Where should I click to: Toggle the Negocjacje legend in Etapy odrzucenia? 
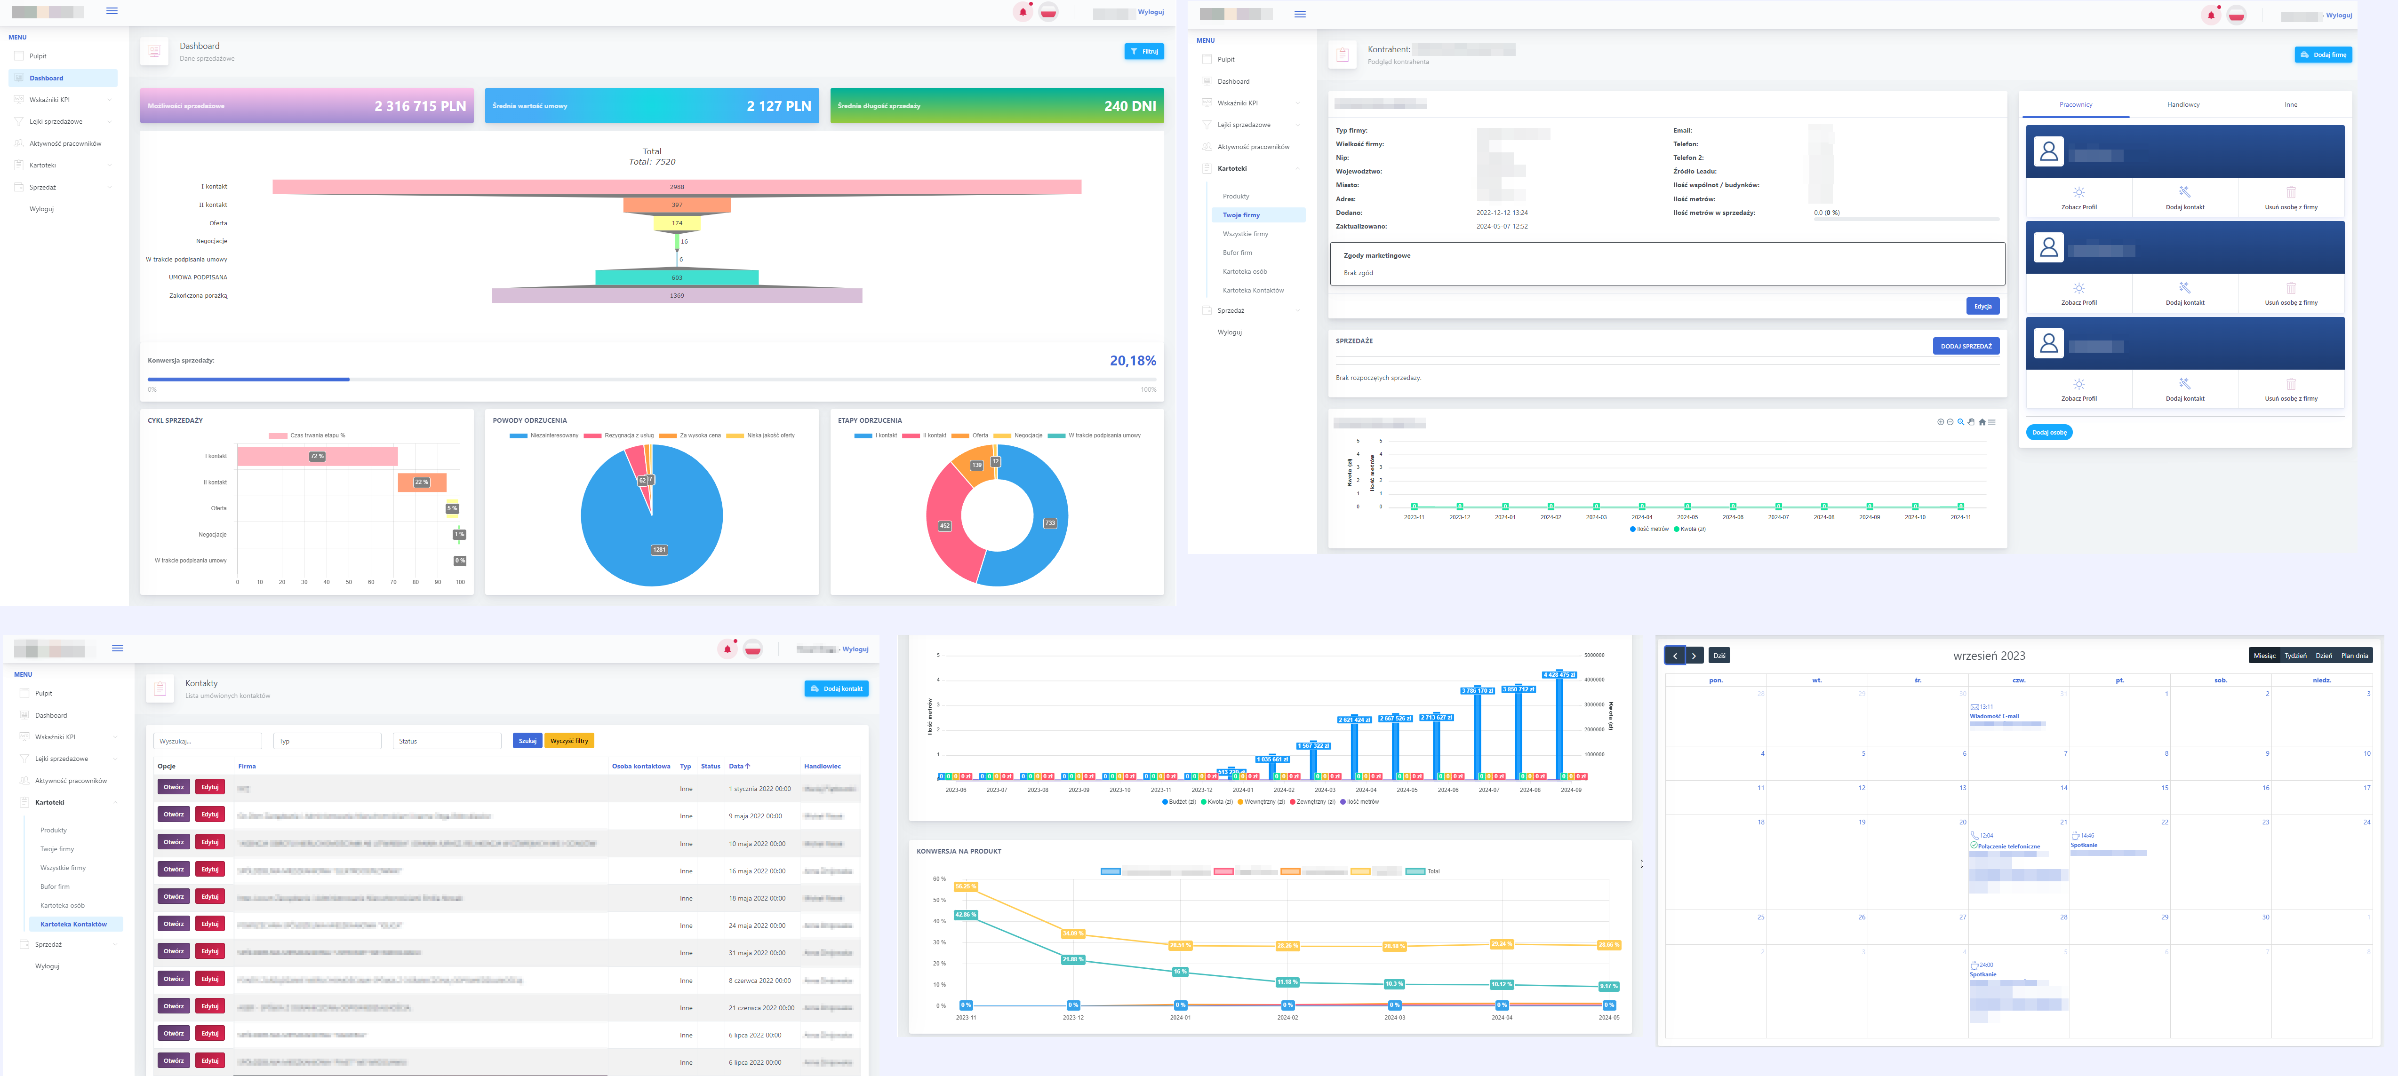[1018, 435]
